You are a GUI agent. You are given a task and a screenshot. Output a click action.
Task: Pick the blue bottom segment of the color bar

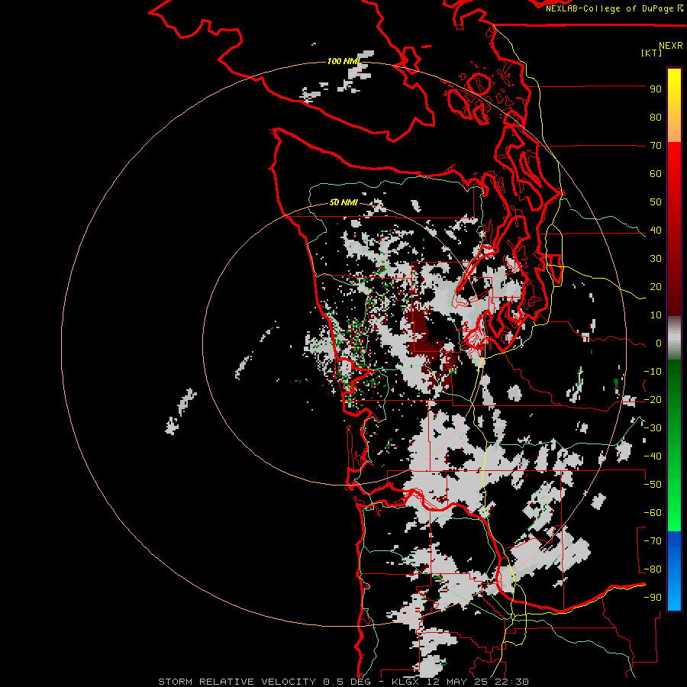pyautogui.click(x=674, y=571)
